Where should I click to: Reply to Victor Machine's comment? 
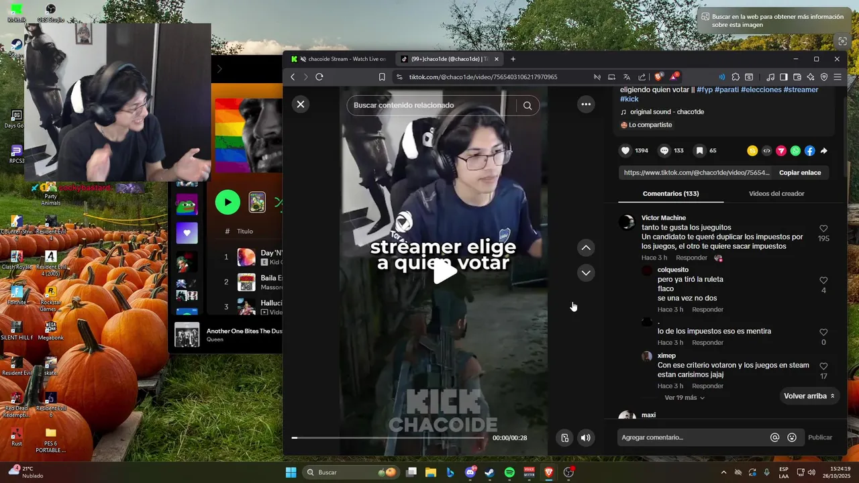tap(691, 258)
